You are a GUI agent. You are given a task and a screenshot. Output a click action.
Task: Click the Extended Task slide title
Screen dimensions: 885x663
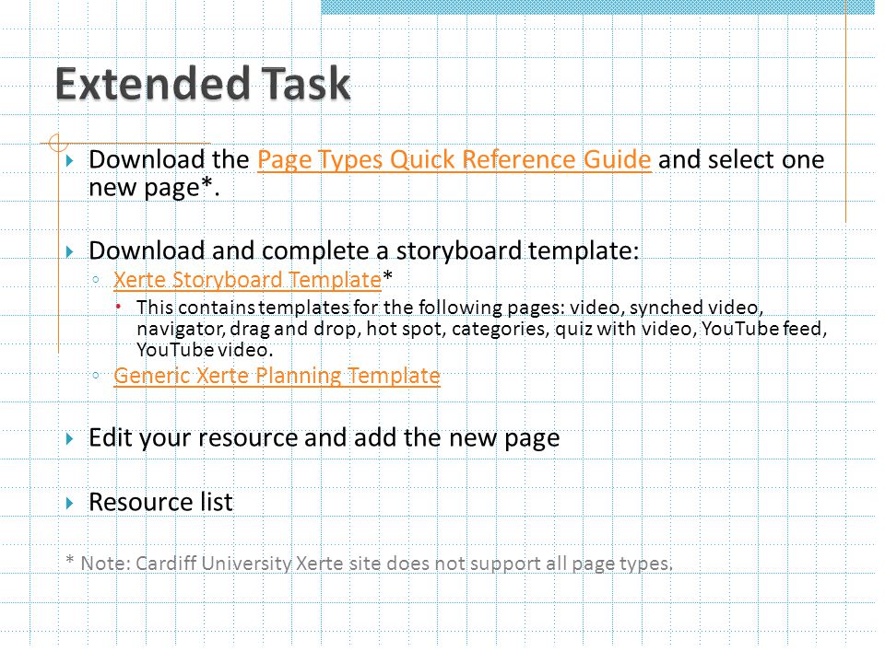(x=203, y=84)
